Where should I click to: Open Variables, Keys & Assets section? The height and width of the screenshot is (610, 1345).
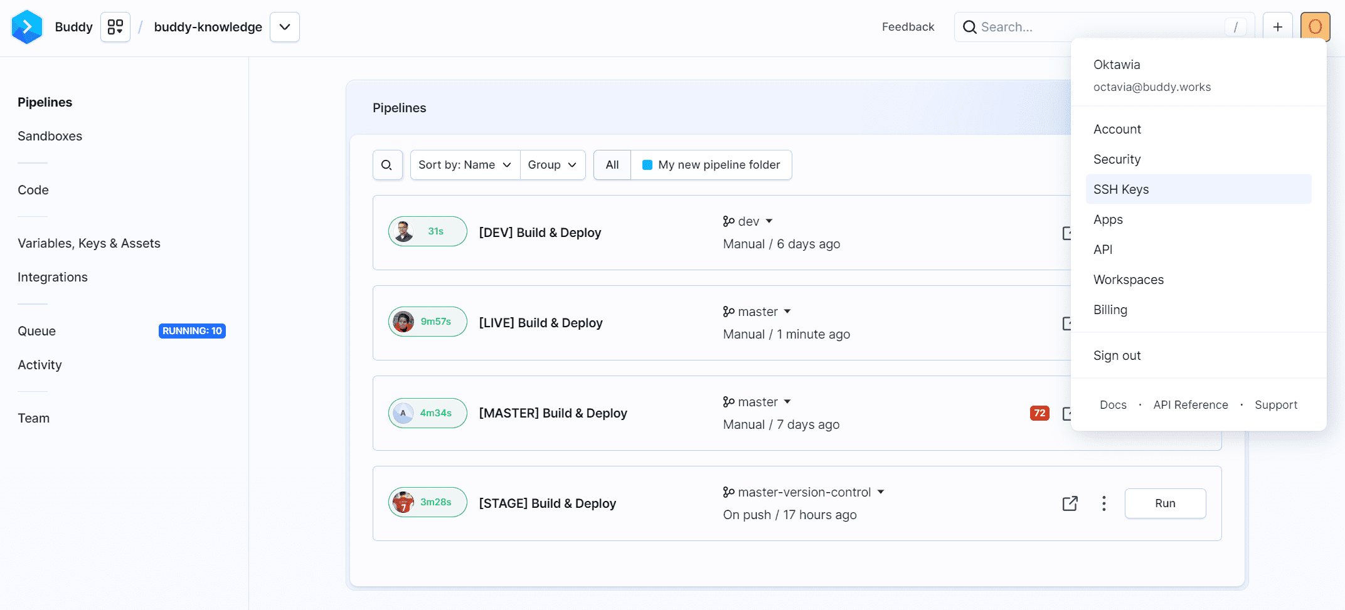(x=89, y=243)
